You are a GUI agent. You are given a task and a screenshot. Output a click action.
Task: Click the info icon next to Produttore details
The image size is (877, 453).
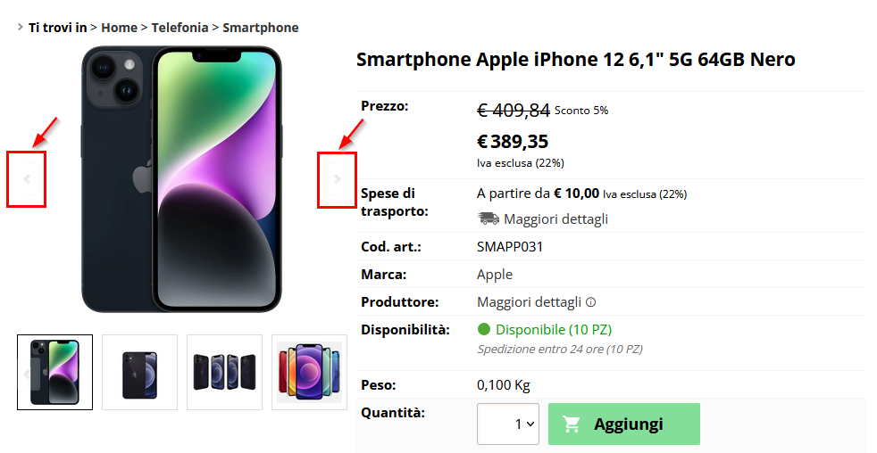tap(590, 302)
